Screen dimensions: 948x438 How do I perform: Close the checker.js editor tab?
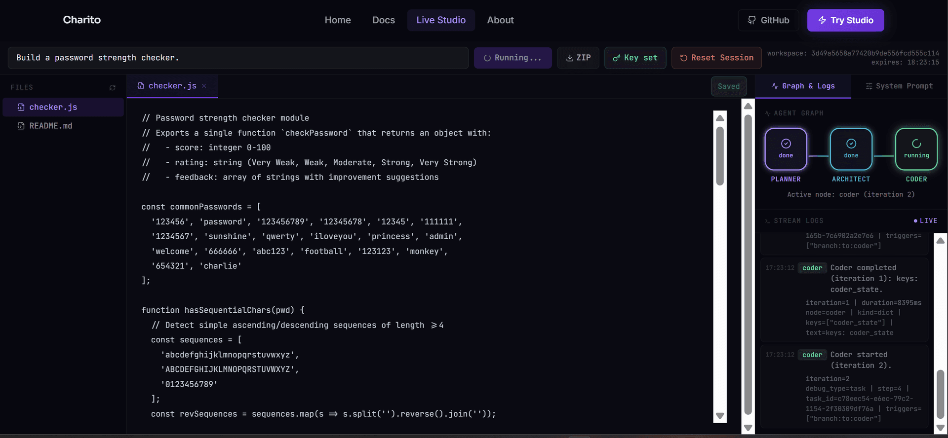coord(204,86)
